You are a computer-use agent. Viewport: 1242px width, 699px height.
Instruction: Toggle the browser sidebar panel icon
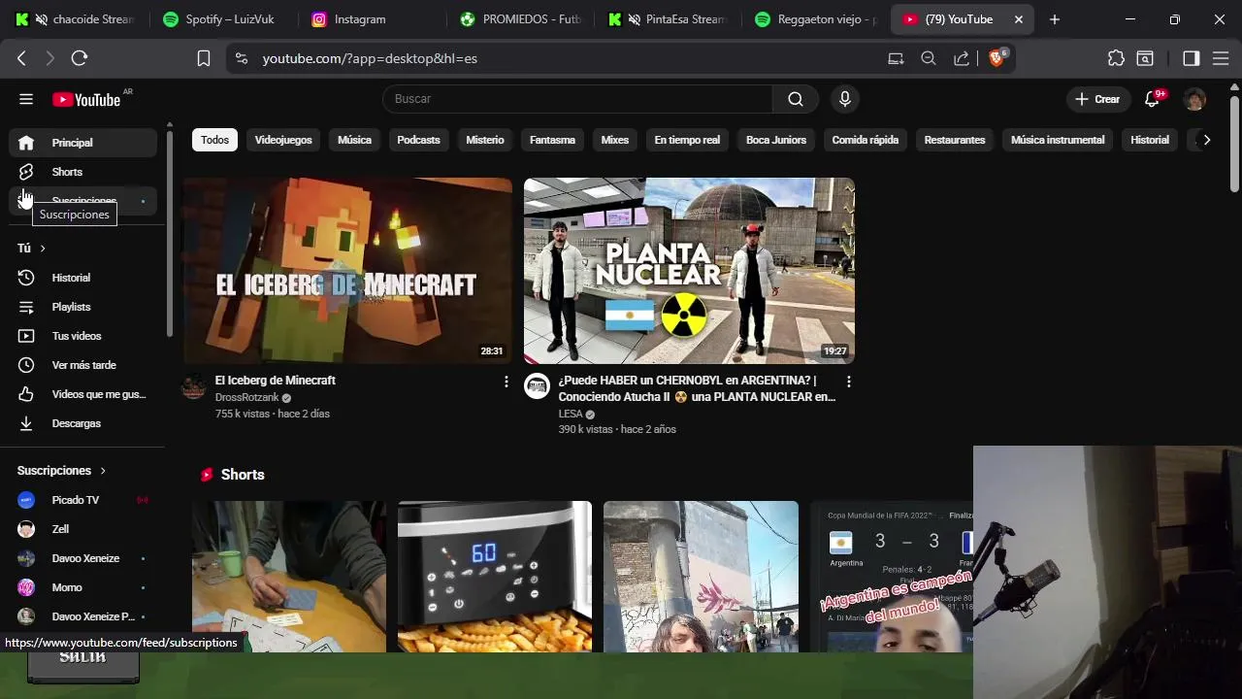coord(1192,58)
